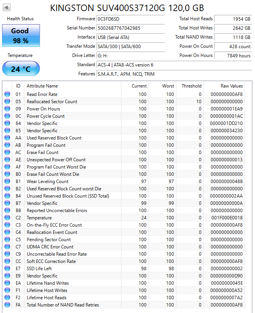This screenshot has width=255, height=313.
Task: Click the Power On Hours value 7849 hours
Action: click(233, 56)
